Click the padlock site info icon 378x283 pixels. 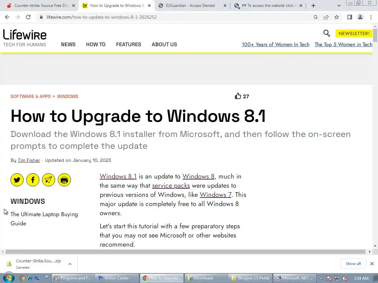[x=41, y=17]
